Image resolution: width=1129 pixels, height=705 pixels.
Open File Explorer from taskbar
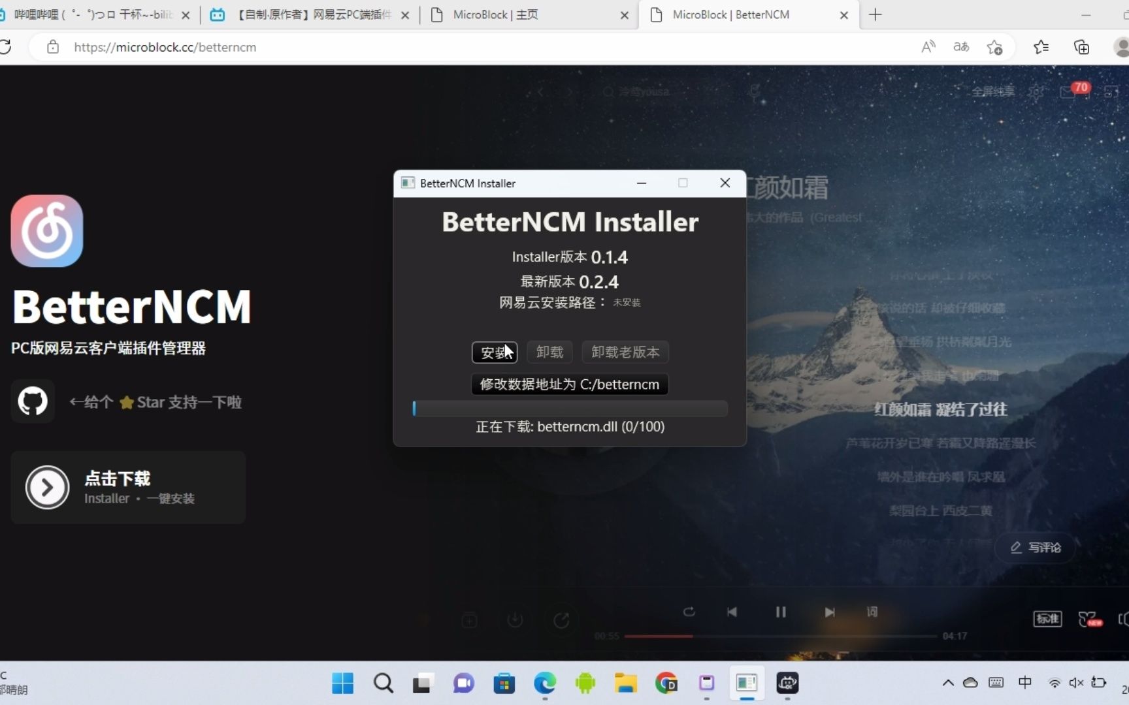coord(625,683)
